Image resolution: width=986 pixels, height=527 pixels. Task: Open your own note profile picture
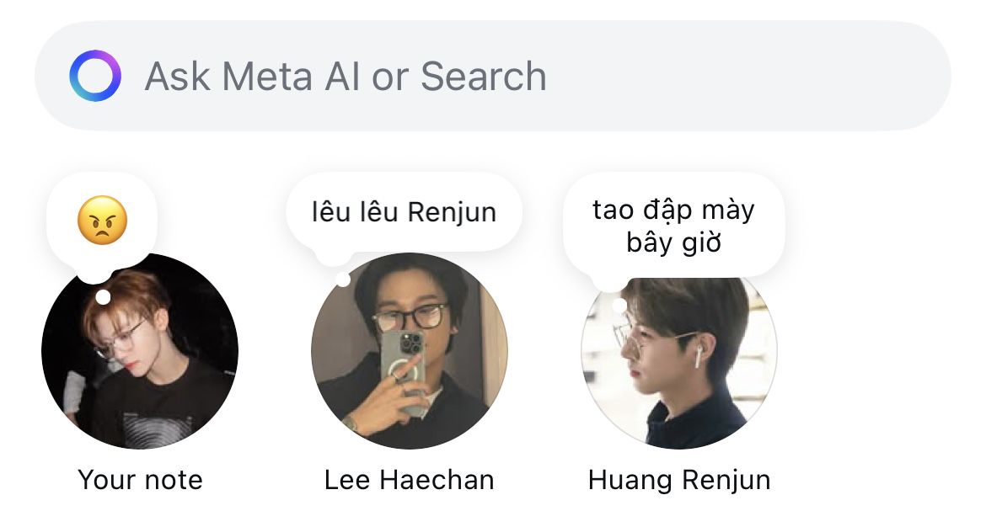tap(140, 362)
